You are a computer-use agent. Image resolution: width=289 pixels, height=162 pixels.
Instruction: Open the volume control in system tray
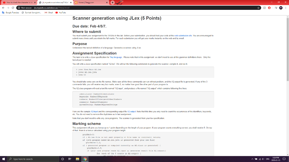coord(263,159)
